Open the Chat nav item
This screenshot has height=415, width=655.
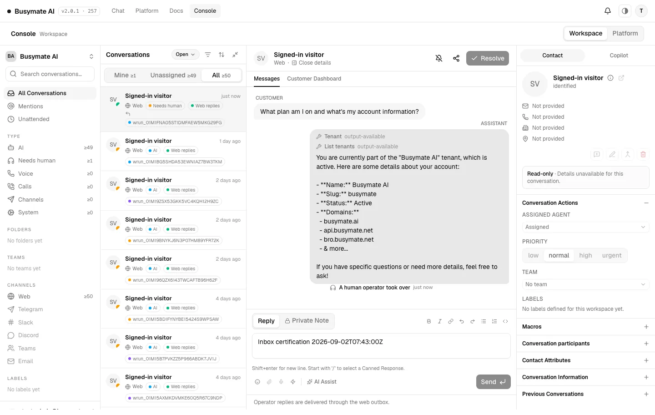(x=118, y=11)
